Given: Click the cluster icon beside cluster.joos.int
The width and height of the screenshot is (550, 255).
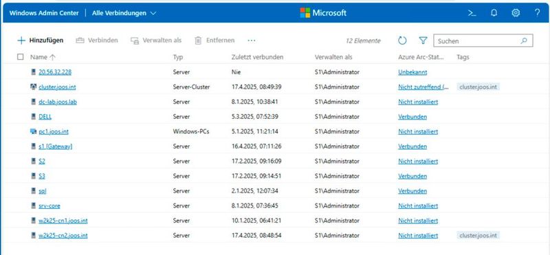Looking at the screenshot, I should click(x=33, y=87).
